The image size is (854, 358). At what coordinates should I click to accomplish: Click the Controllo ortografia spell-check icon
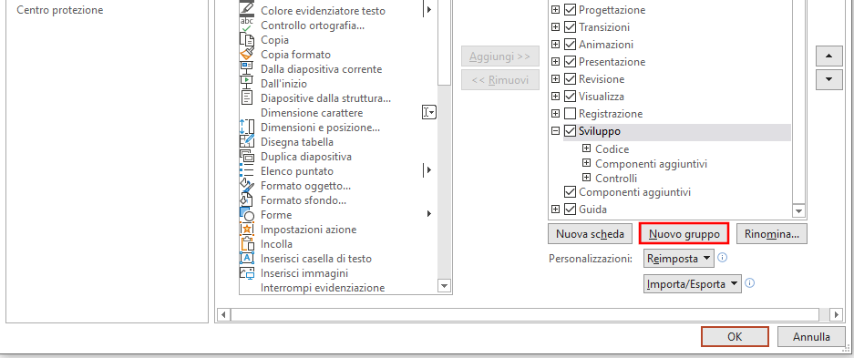tap(247, 25)
